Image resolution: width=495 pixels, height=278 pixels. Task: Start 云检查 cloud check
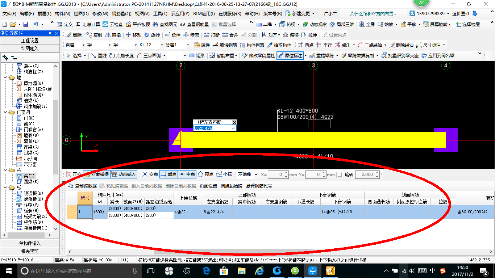[x=113, y=24]
